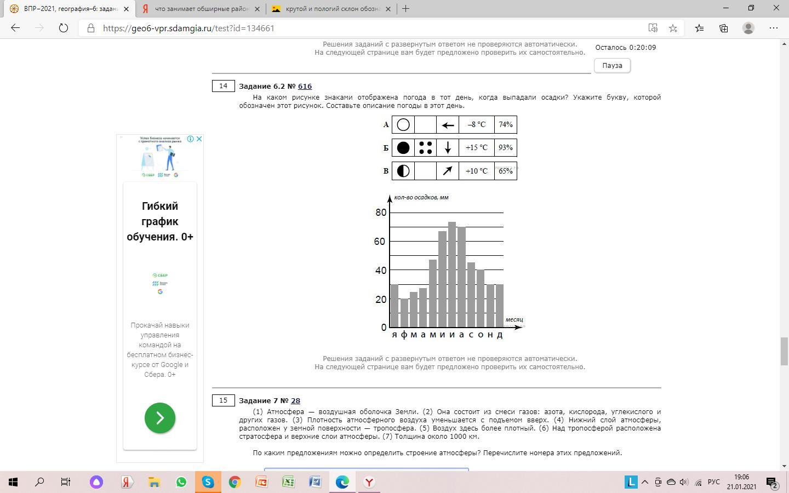Click the blue L tray icon
This screenshot has width=789, height=493.
coord(631,482)
